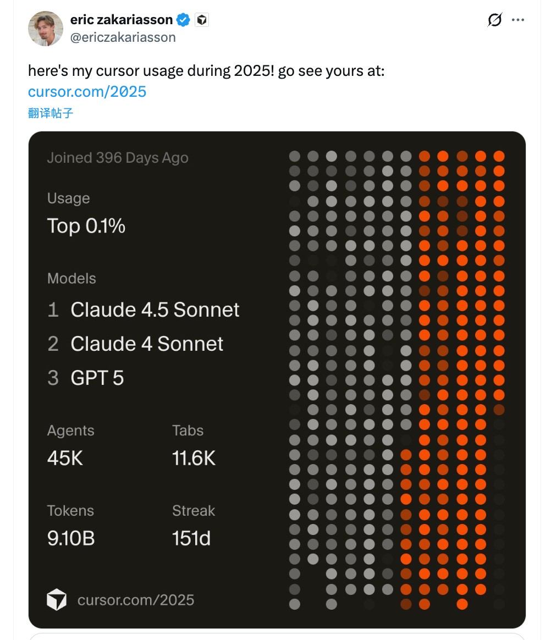Click the Cursor cube logo in the card
The height and width of the screenshot is (640, 551).
point(57,599)
